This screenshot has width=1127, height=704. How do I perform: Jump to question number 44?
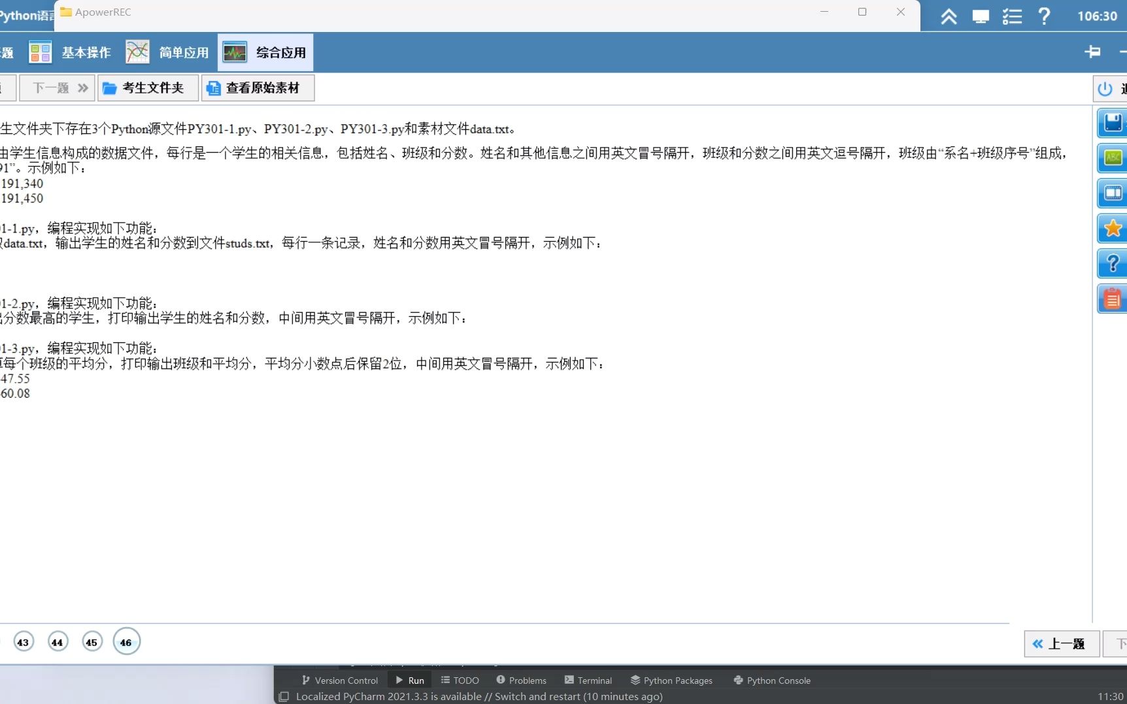58,642
